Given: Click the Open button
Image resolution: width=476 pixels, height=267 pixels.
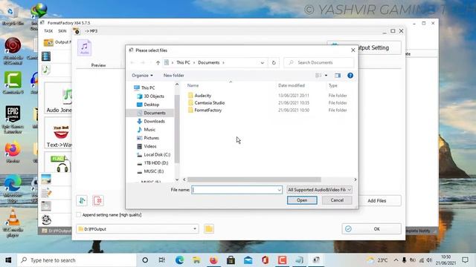Looking at the screenshot, I should [302, 200].
